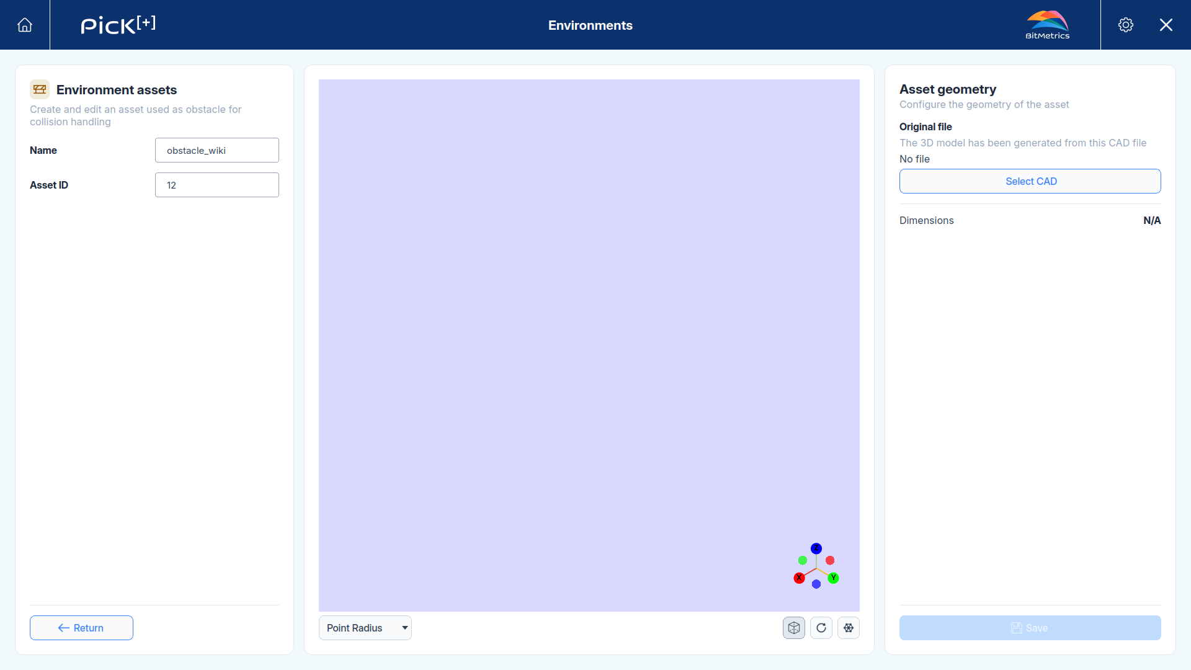
Task: Snap view to the X axis
Action: (x=799, y=578)
